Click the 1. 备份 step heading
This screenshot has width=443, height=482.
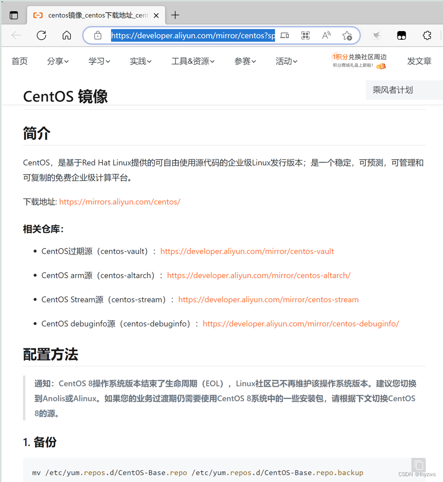40,442
